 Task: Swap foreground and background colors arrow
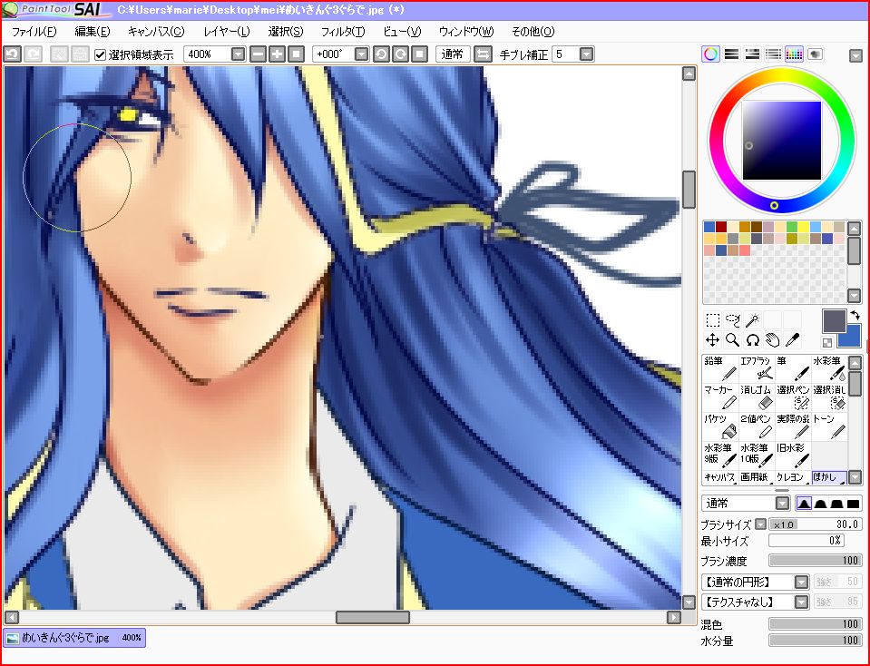tap(855, 315)
